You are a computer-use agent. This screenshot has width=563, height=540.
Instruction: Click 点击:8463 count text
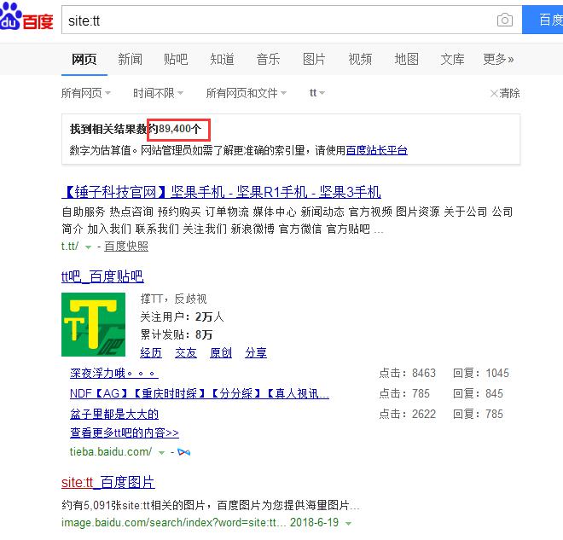point(408,374)
